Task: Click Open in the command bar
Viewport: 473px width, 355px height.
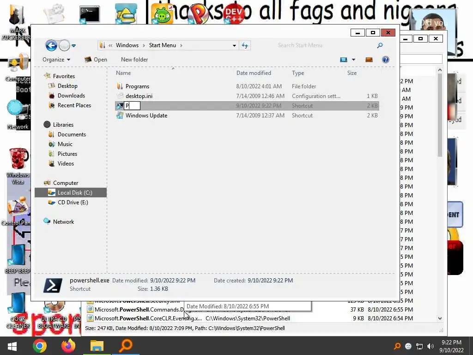Action: (96, 60)
